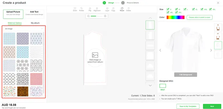Image resolution: width=223 pixels, height=109 pixels.
Task: Select the third garment side thumbnail
Action: tap(150, 46)
